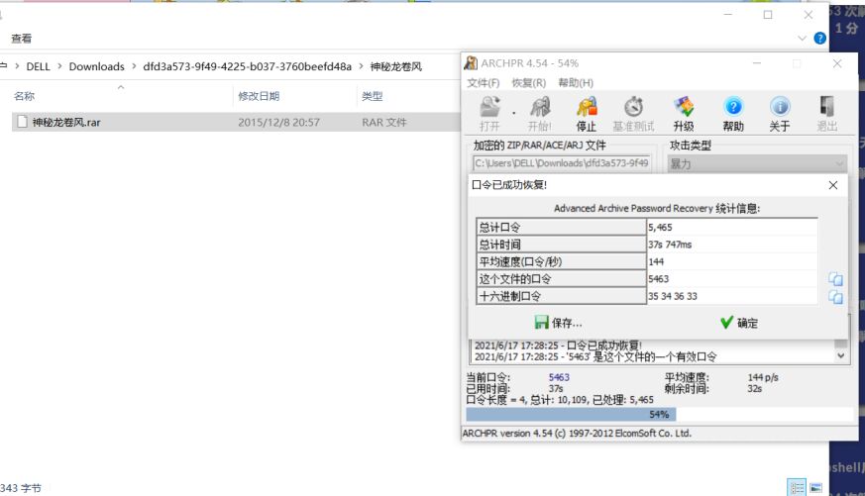Click the 2015/12/8 20:57 modified date cell

pos(278,123)
